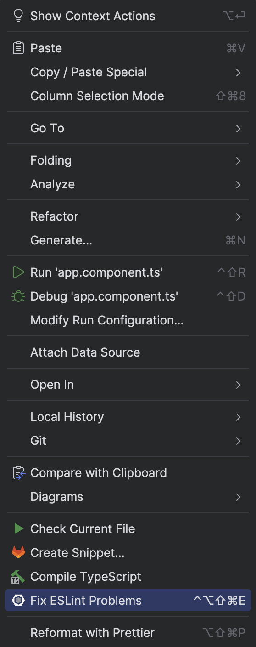This screenshot has height=647, width=256.
Task: Click the green Run play icon
Action: 18,272
